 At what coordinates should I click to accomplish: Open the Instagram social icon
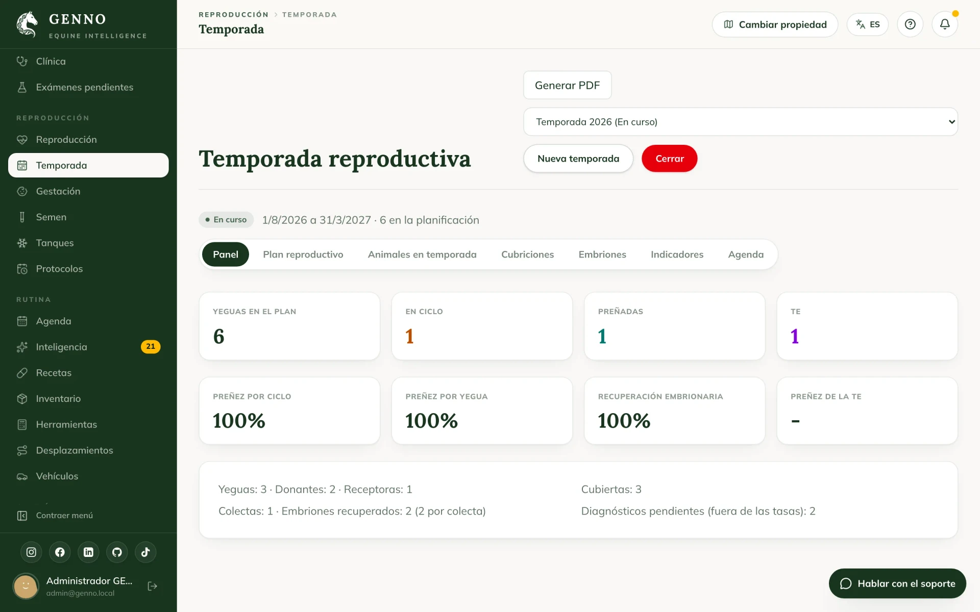click(x=31, y=552)
